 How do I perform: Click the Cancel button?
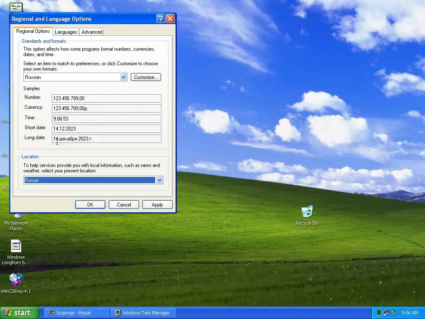[124, 204]
